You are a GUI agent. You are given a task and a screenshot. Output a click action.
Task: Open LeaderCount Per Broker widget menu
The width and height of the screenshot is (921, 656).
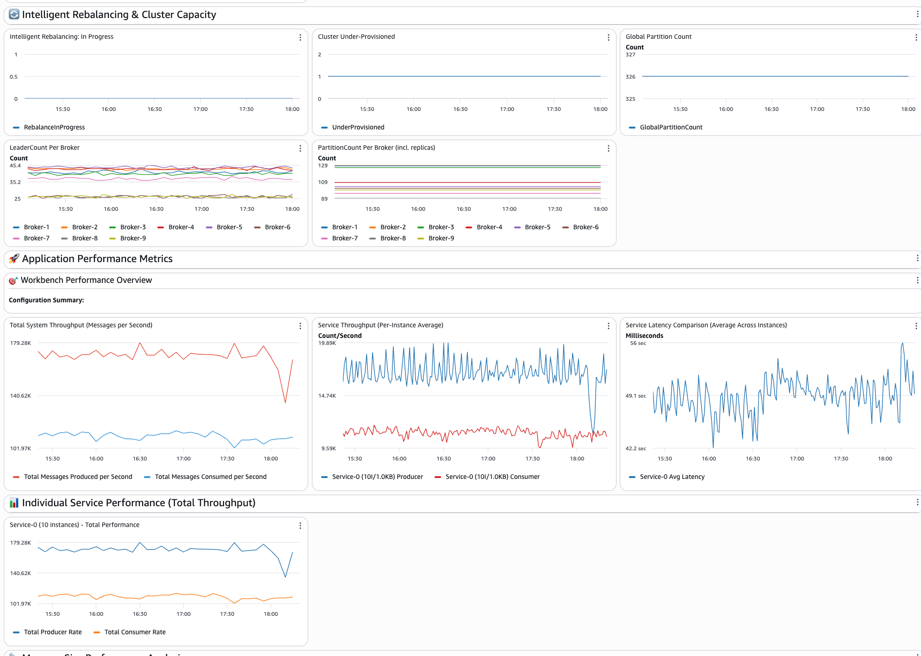coord(300,148)
